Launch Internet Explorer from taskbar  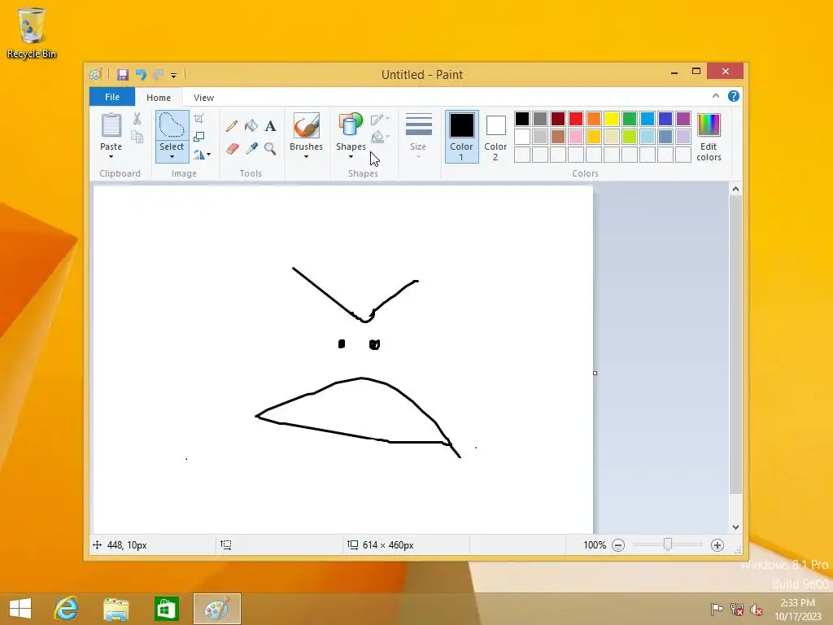pyautogui.click(x=67, y=608)
